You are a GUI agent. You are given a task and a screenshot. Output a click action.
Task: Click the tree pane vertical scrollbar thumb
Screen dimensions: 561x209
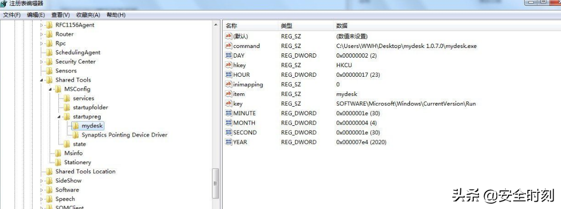tap(216, 184)
